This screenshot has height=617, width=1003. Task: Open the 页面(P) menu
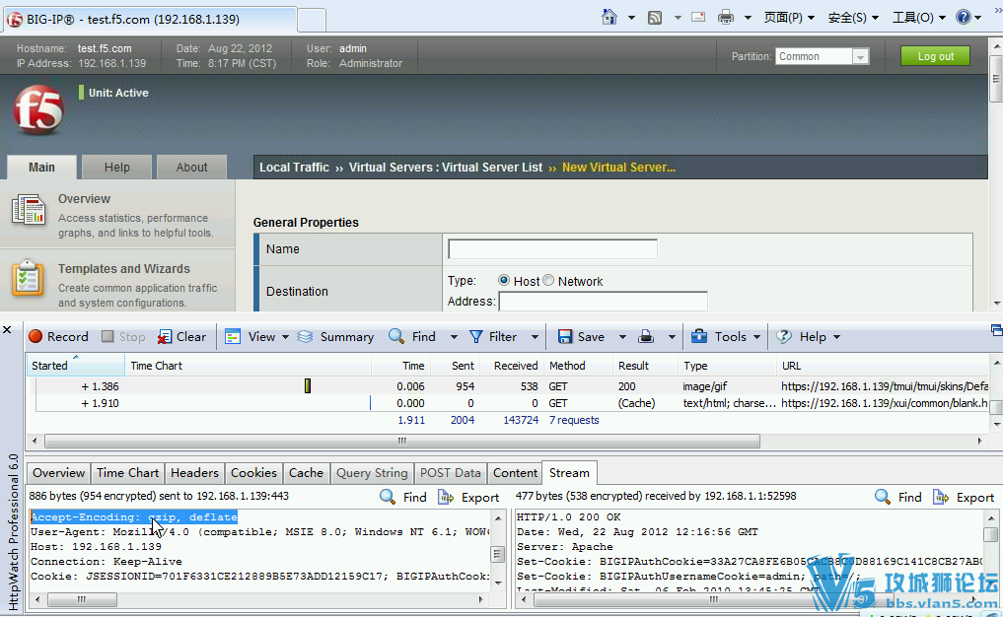pyautogui.click(x=789, y=18)
